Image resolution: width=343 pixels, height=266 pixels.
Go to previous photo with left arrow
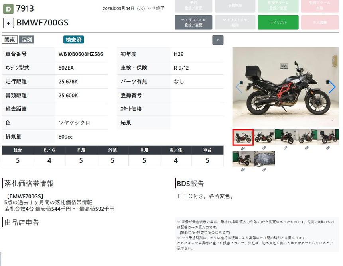pos(239,87)
